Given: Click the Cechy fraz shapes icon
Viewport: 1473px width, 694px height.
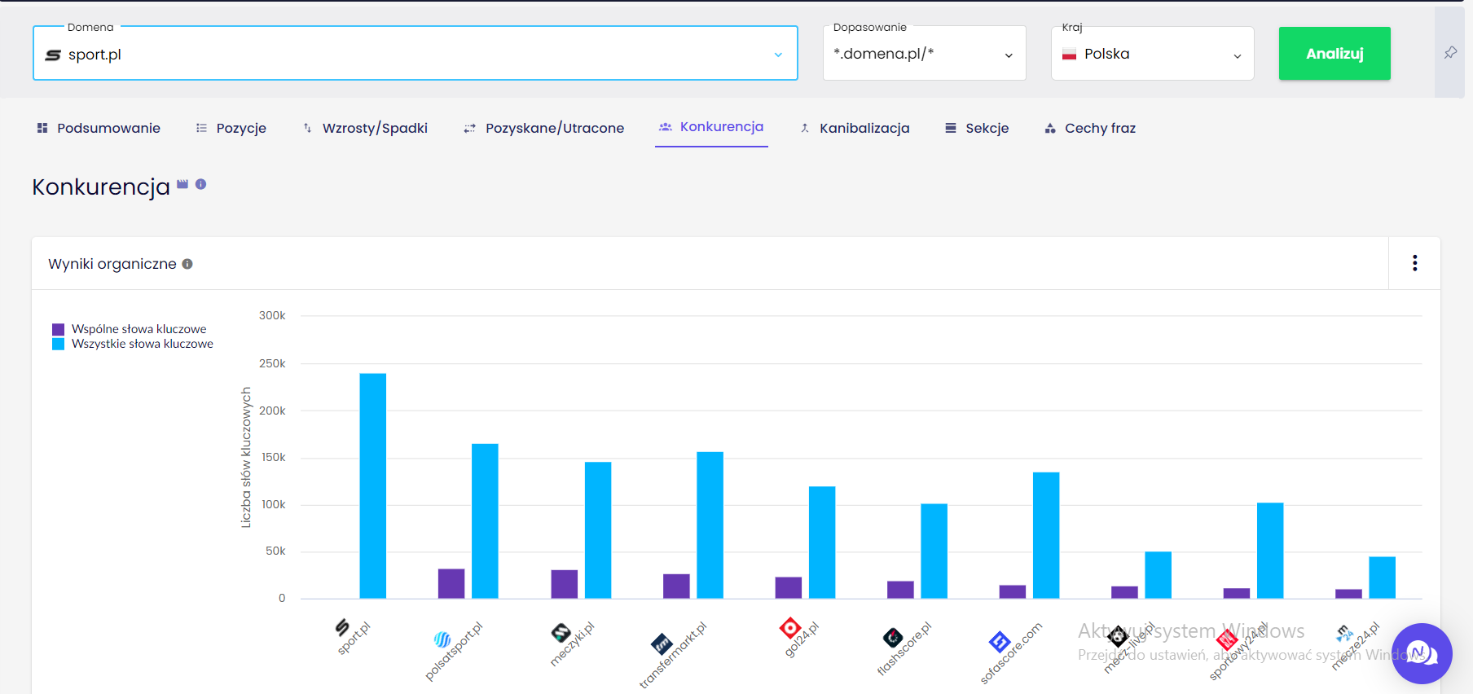Looking at the screenshot, I should click(1050, 128).
